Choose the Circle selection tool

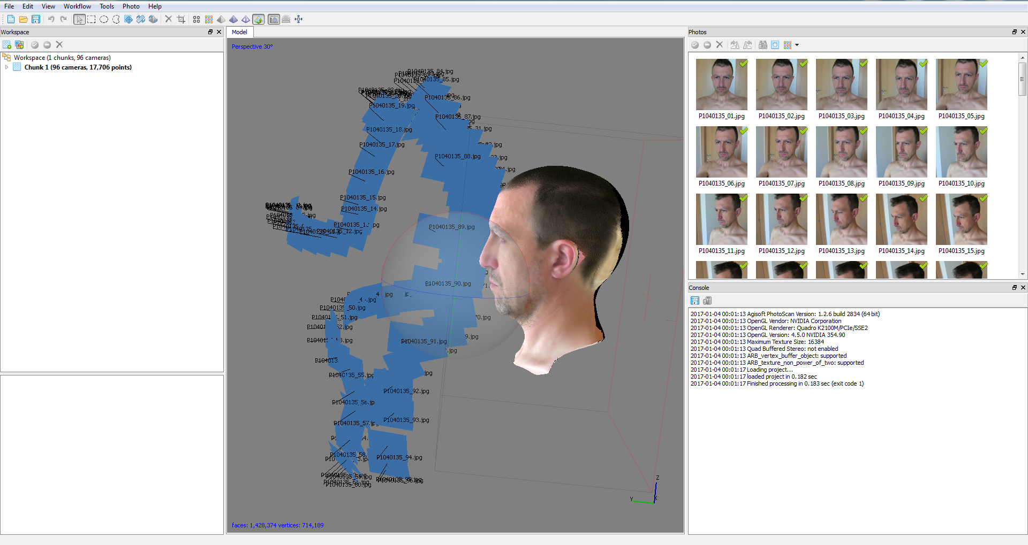point(104,19)
